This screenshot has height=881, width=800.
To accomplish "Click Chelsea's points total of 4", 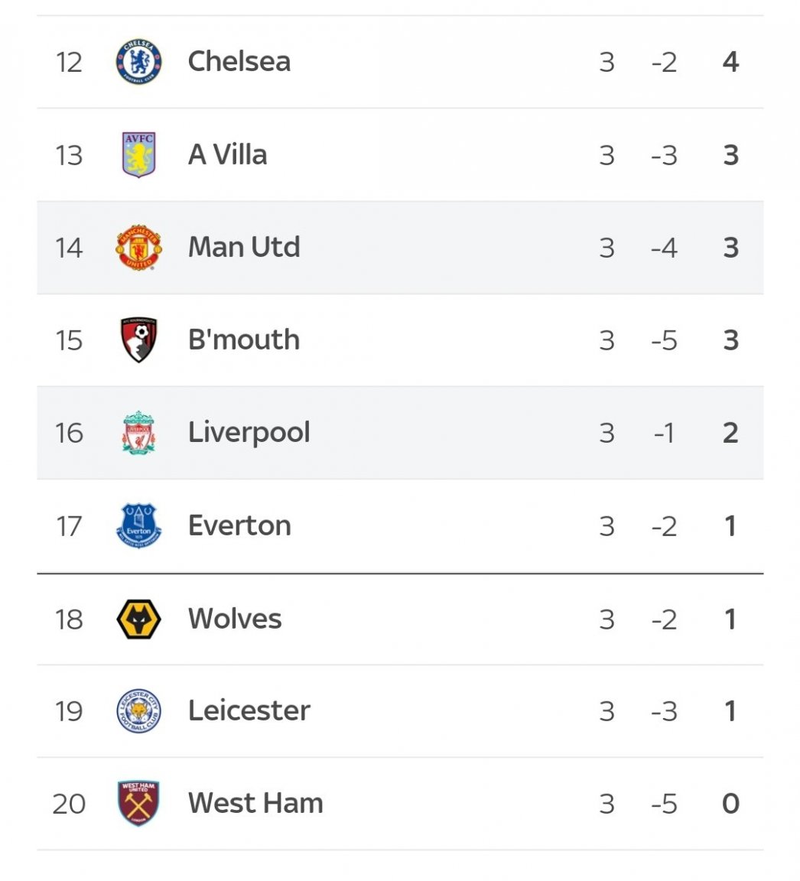I will pyautogui.click(x=730, y=62).
